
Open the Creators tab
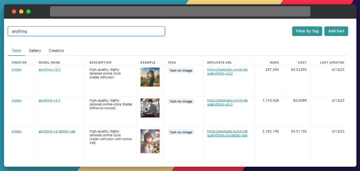pyautogui.click(x=56, y=51)
